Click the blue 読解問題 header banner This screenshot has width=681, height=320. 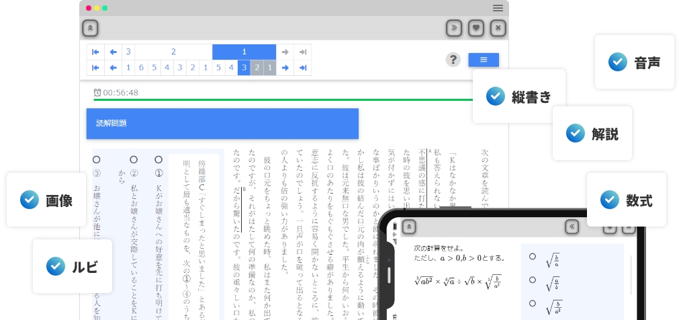222,123
